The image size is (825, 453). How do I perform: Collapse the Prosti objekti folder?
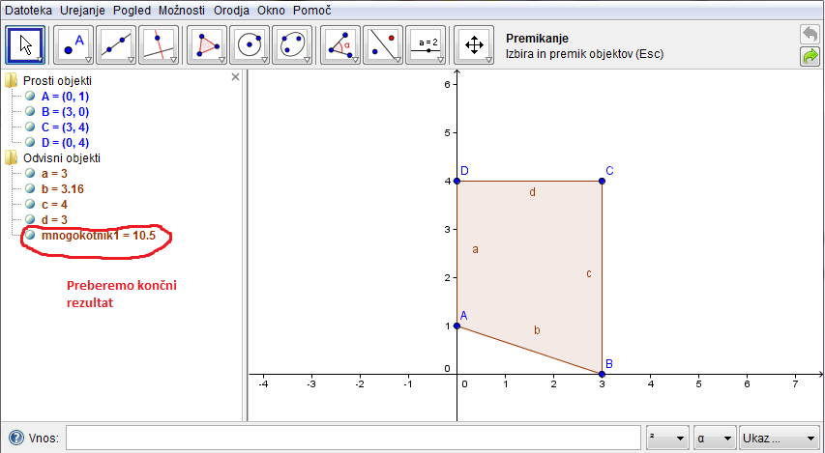11,80
